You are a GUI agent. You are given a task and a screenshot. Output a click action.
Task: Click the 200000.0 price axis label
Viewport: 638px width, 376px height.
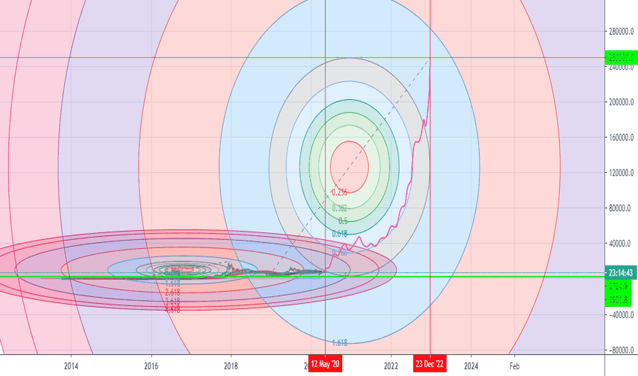pyautogui.click(x=622, y=102)
